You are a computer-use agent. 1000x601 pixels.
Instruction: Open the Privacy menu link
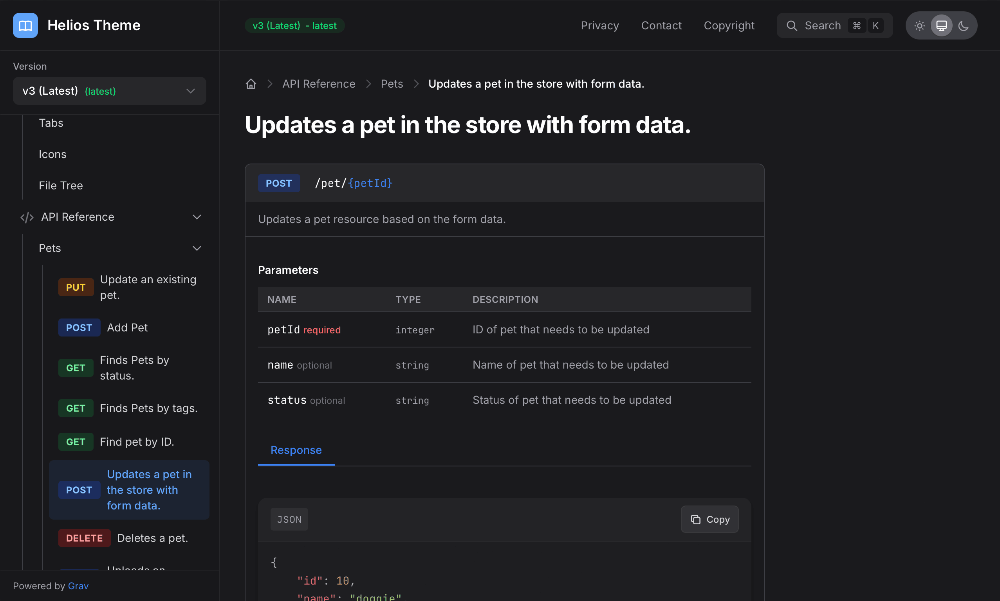click(x=600, y=25)
